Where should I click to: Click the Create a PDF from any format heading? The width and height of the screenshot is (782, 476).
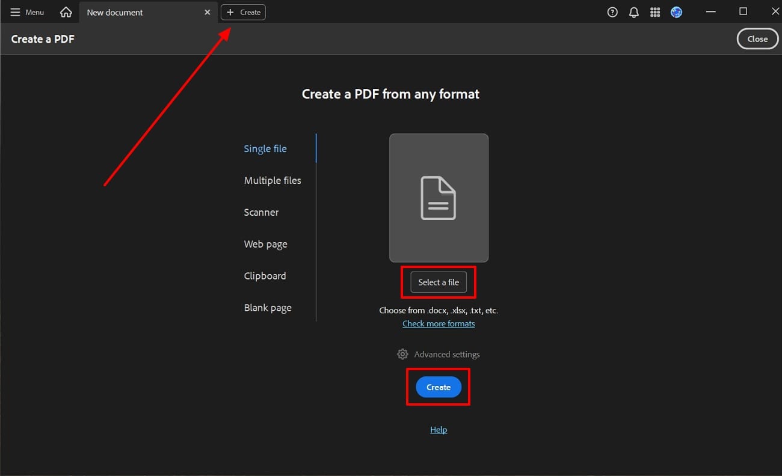tap(390, 94)
